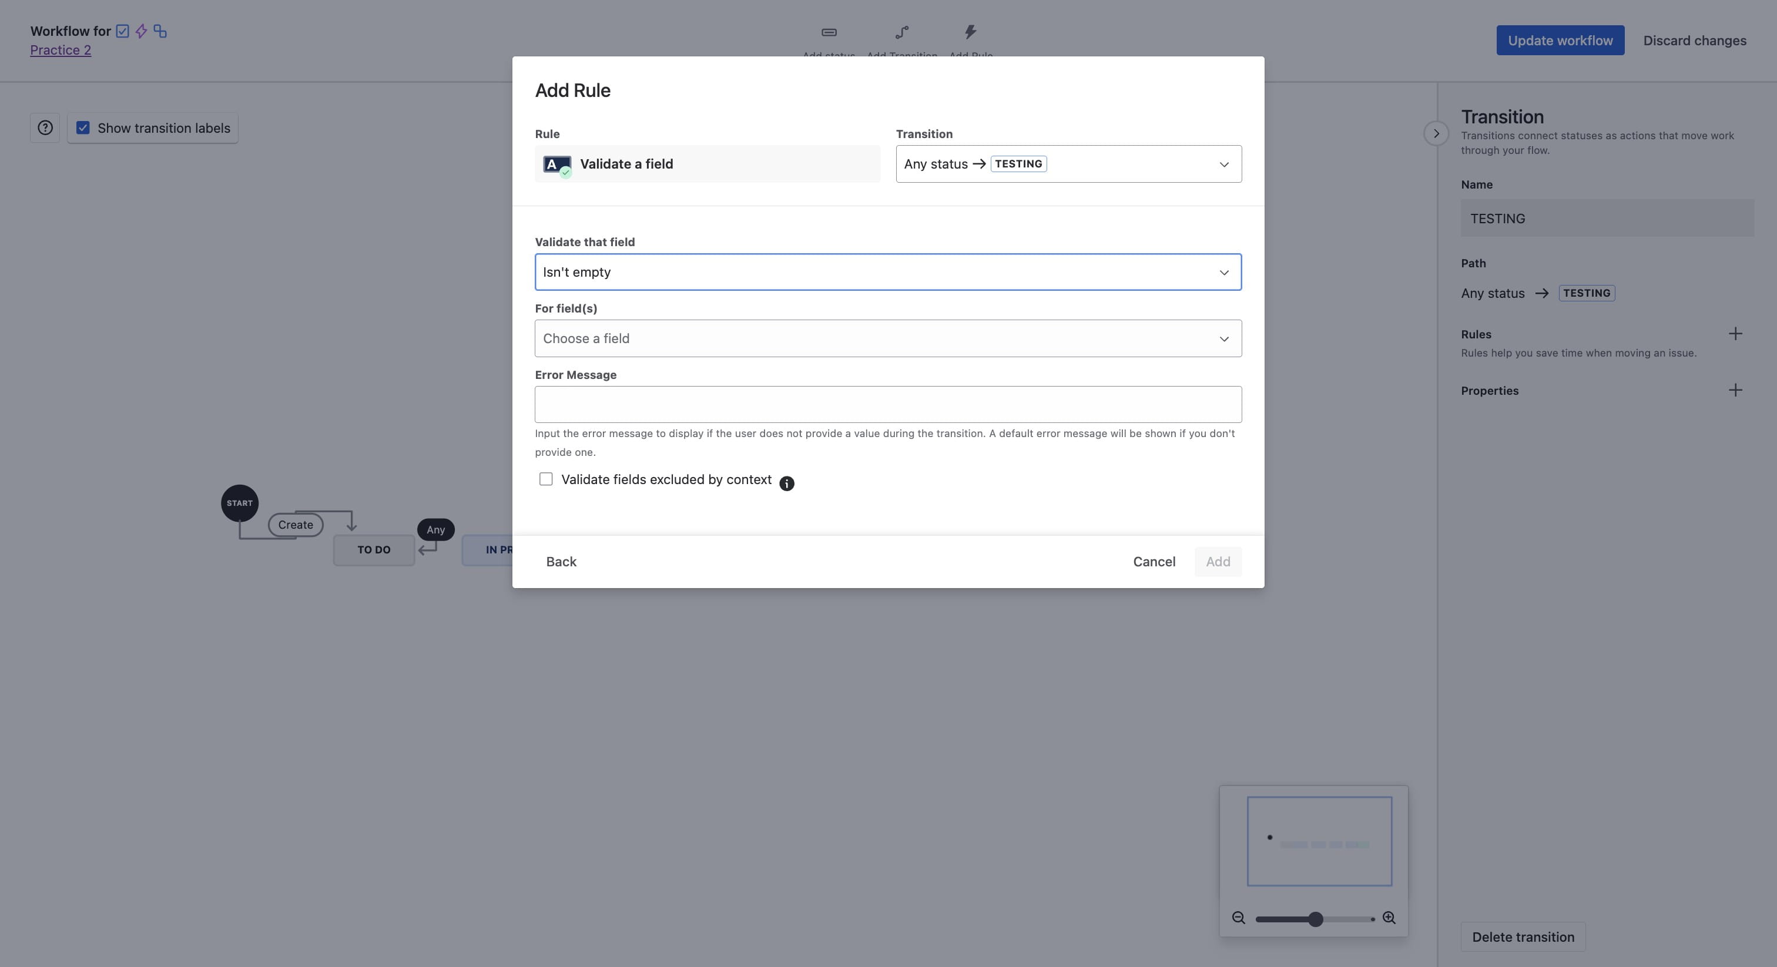
Task: Click the Error Message input field
Action: [x=888, y=405]
